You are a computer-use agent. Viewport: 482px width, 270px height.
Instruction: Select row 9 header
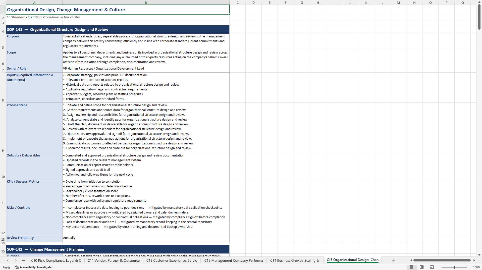click(3, 128)
